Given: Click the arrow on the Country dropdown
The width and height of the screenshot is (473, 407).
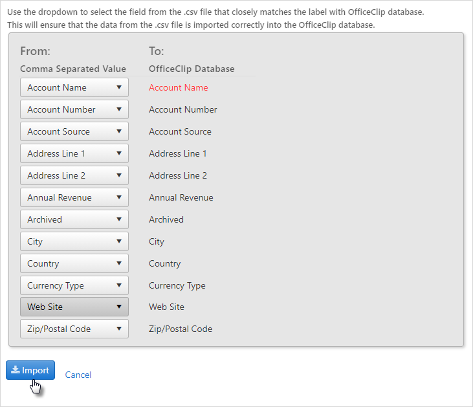Looking at the screenshot, I should 119,264.
